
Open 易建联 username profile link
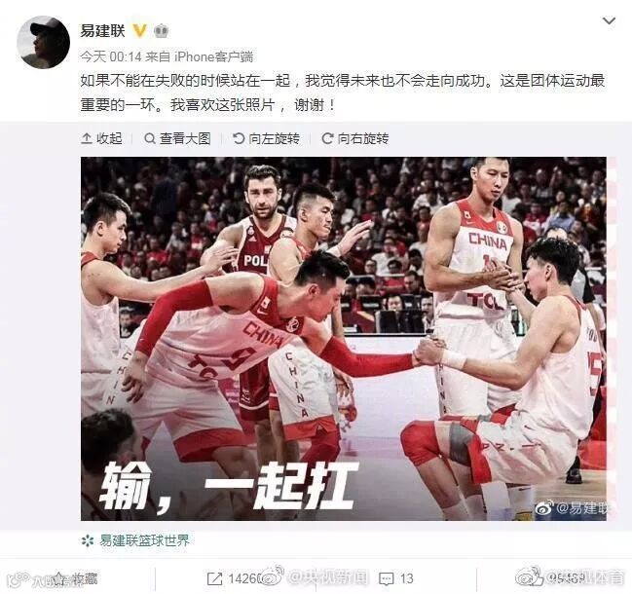click(103, 30)
